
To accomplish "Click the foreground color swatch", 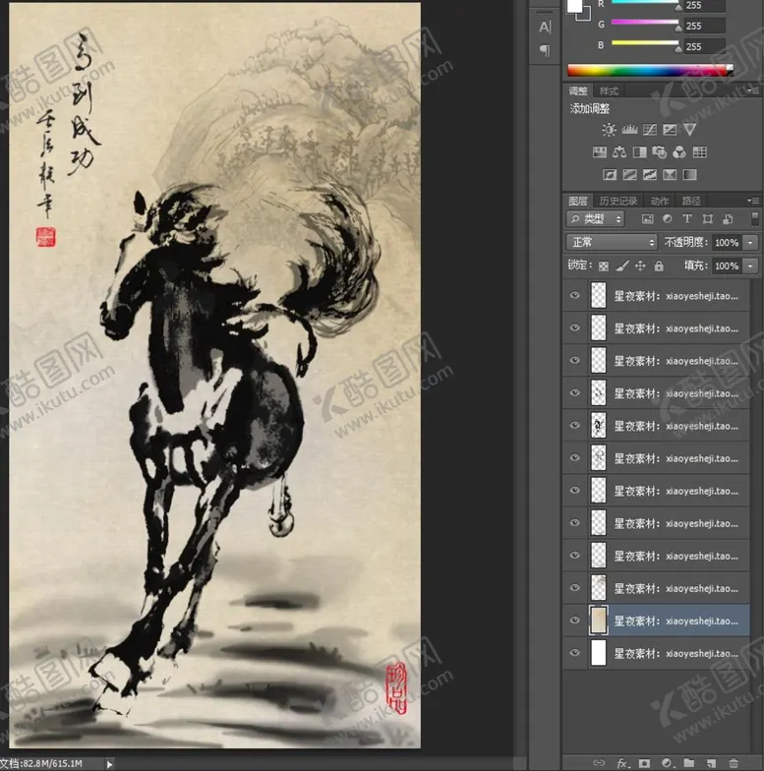I will (x=574, y=6).
